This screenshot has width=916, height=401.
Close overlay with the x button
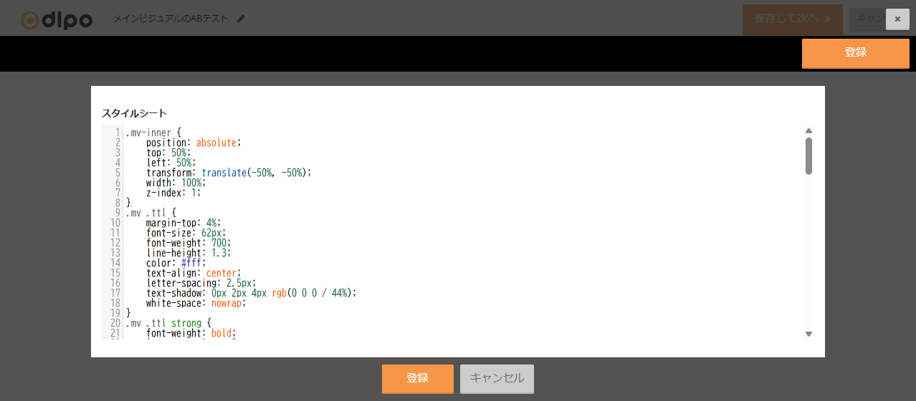tap(897, 19)
